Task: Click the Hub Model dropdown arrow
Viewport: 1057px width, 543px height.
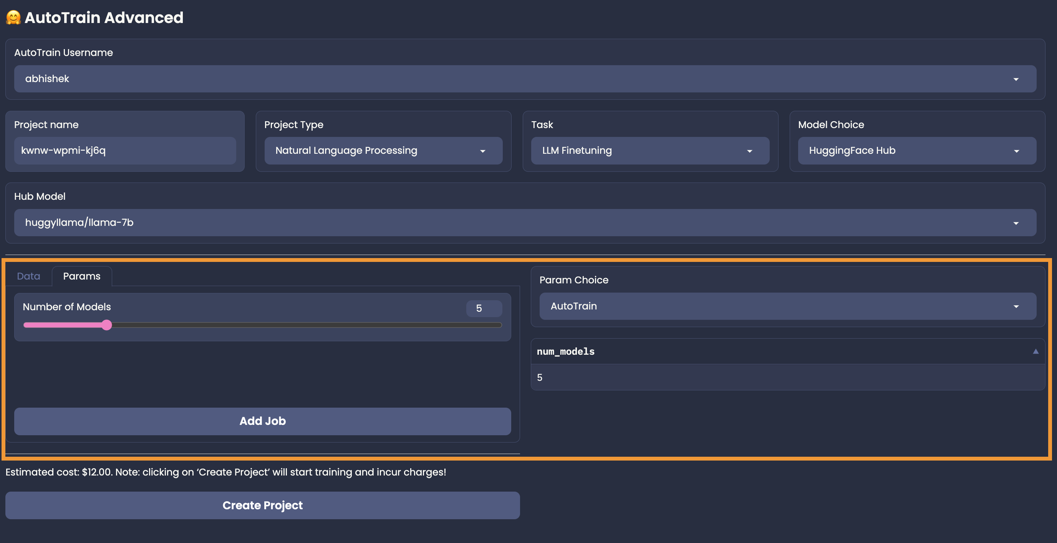Action: point(1016,223)
